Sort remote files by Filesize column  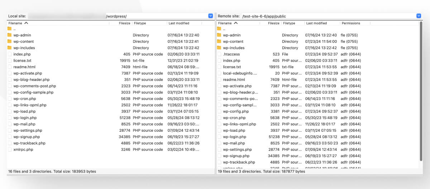point(273,23)
